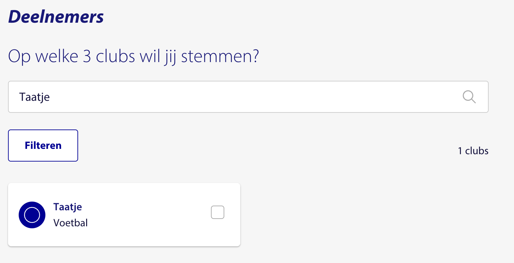
Task: Click the Deelnemers page heading
Action: click(56, 16)
